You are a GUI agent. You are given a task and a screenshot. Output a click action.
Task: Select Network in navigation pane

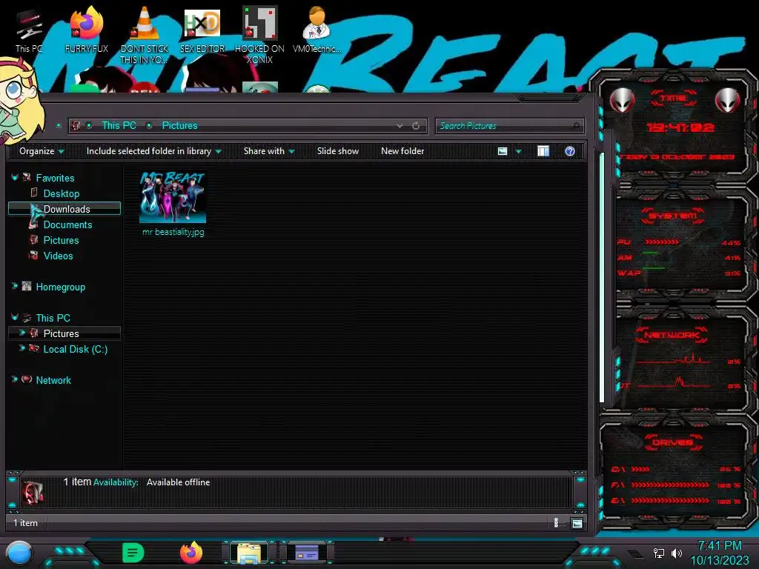tap(53, 380)
